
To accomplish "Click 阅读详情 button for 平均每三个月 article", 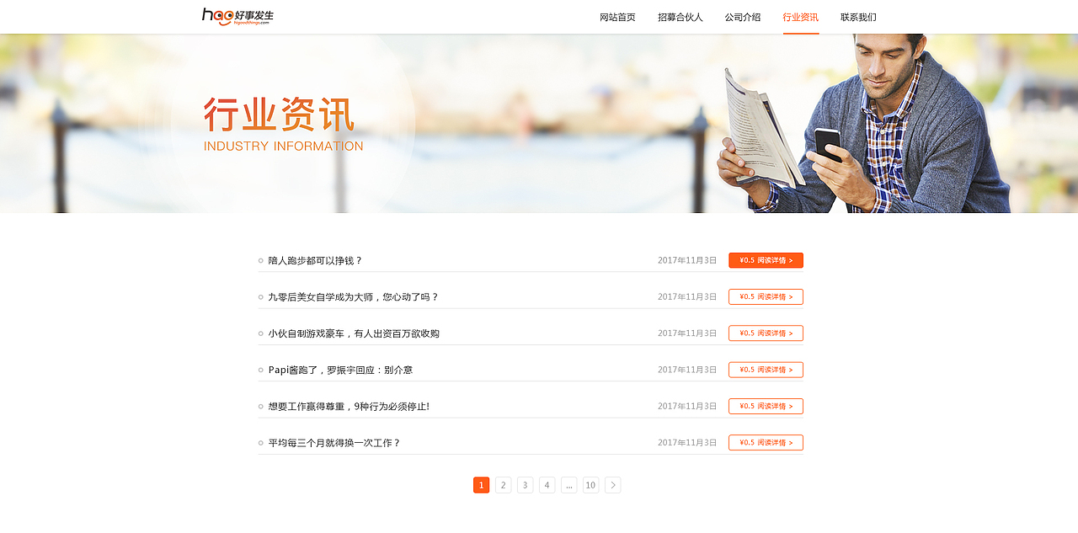I will pos(766,442).
